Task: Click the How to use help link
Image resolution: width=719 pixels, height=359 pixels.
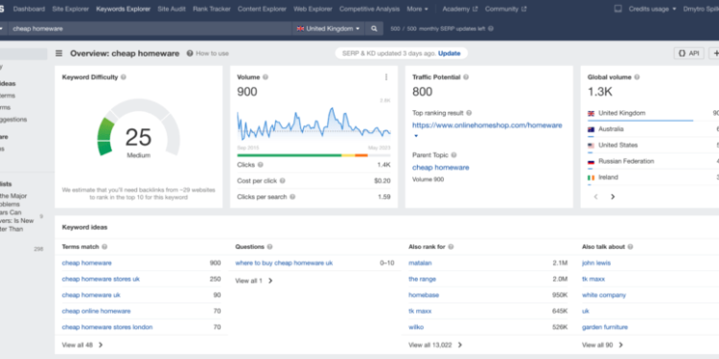Action: click(208, 54)
